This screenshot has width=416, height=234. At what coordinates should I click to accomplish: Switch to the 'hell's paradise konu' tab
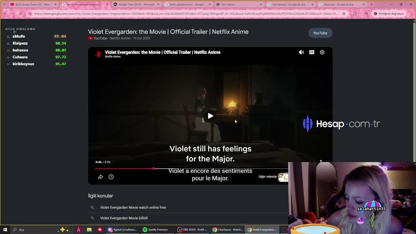pyautogui.click(x=188, y=5)
